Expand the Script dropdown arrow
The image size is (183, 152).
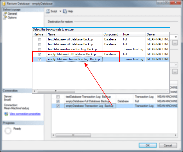[60, 11]
